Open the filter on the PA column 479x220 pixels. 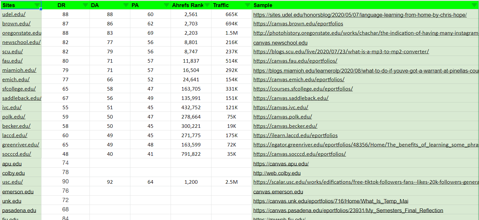pyautogui.click(x=166, y=5)
